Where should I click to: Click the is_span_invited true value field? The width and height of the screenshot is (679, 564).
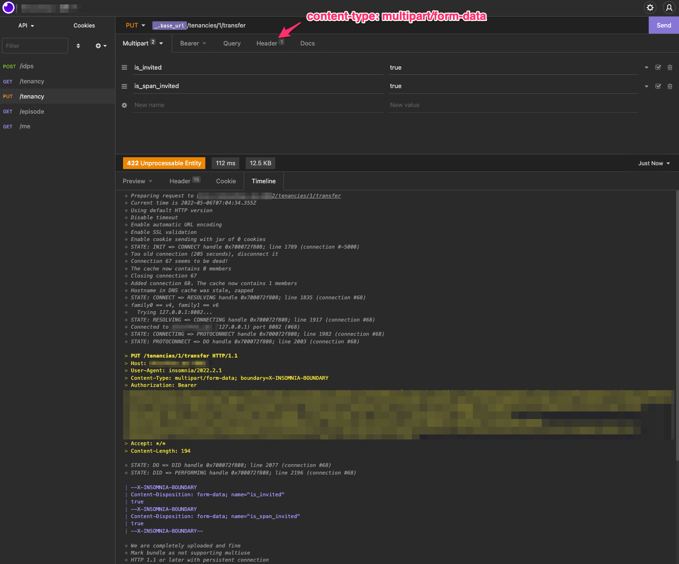(x=513, y=86)
